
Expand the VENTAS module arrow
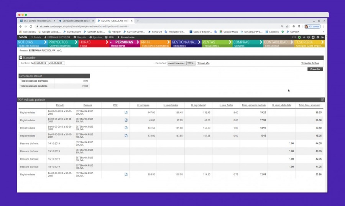230,42
